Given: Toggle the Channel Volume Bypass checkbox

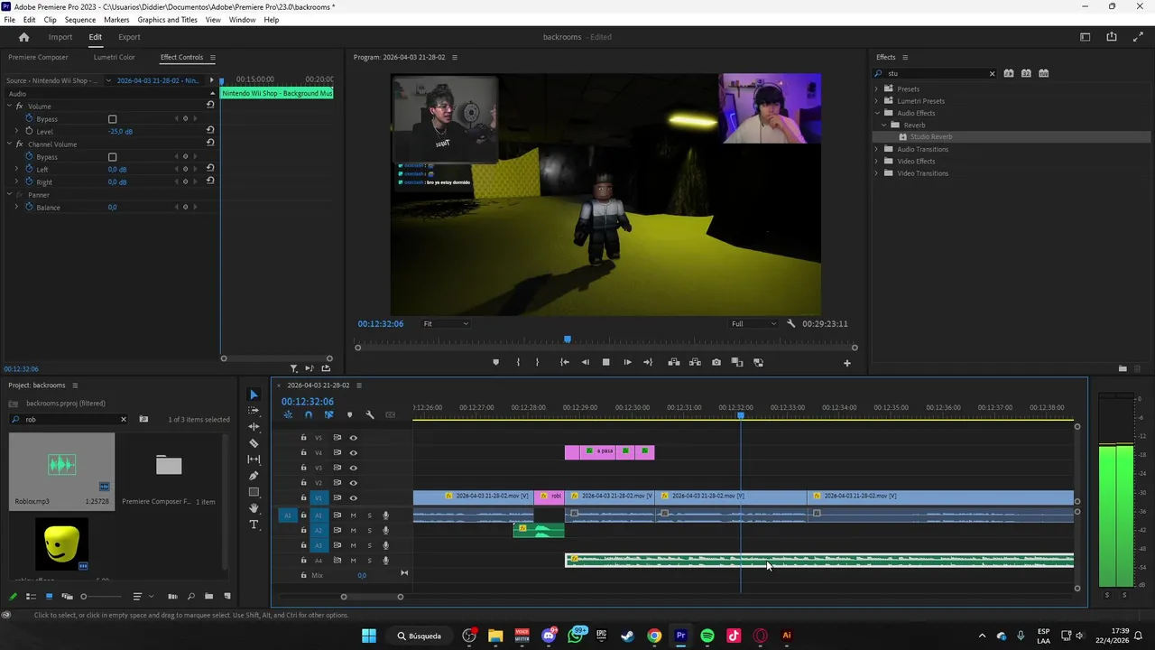Looking at the screenshot, I should [x=113, y=157].
